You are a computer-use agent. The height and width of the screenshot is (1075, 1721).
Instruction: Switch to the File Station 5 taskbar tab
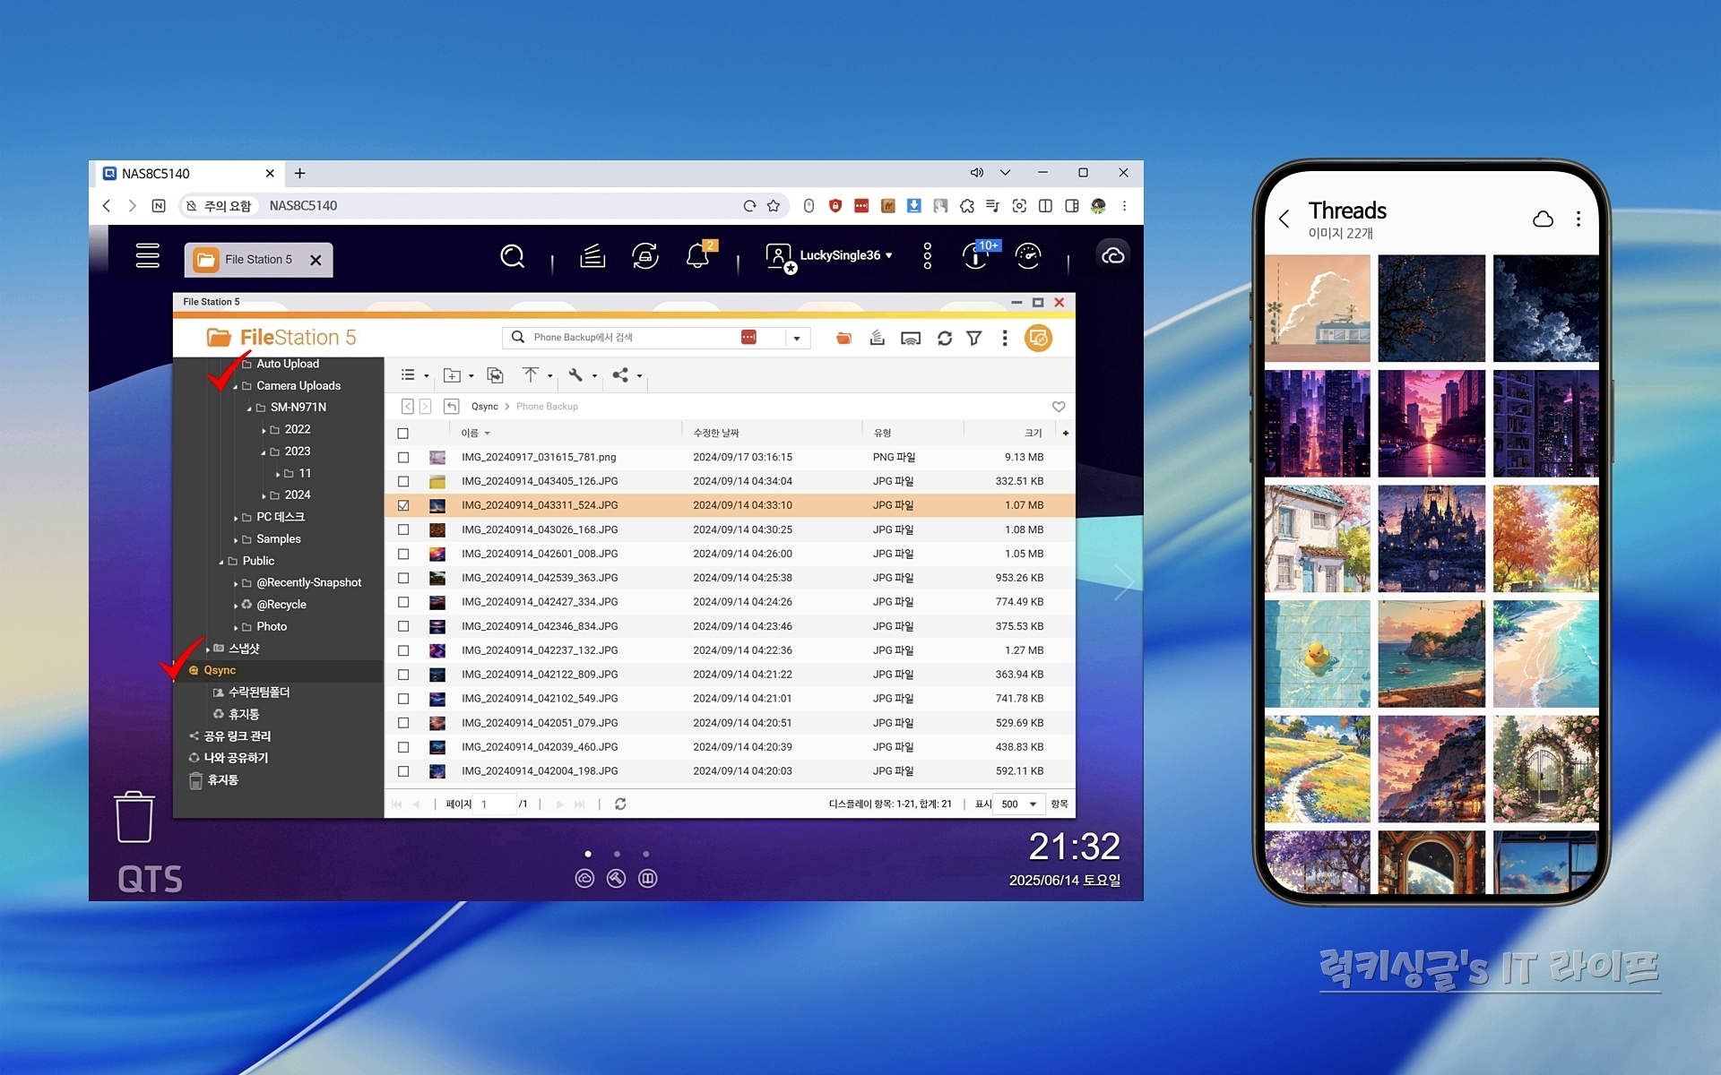pyautogui.click(x=258, y=260)
